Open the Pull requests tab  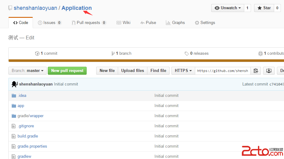[89, 22]
